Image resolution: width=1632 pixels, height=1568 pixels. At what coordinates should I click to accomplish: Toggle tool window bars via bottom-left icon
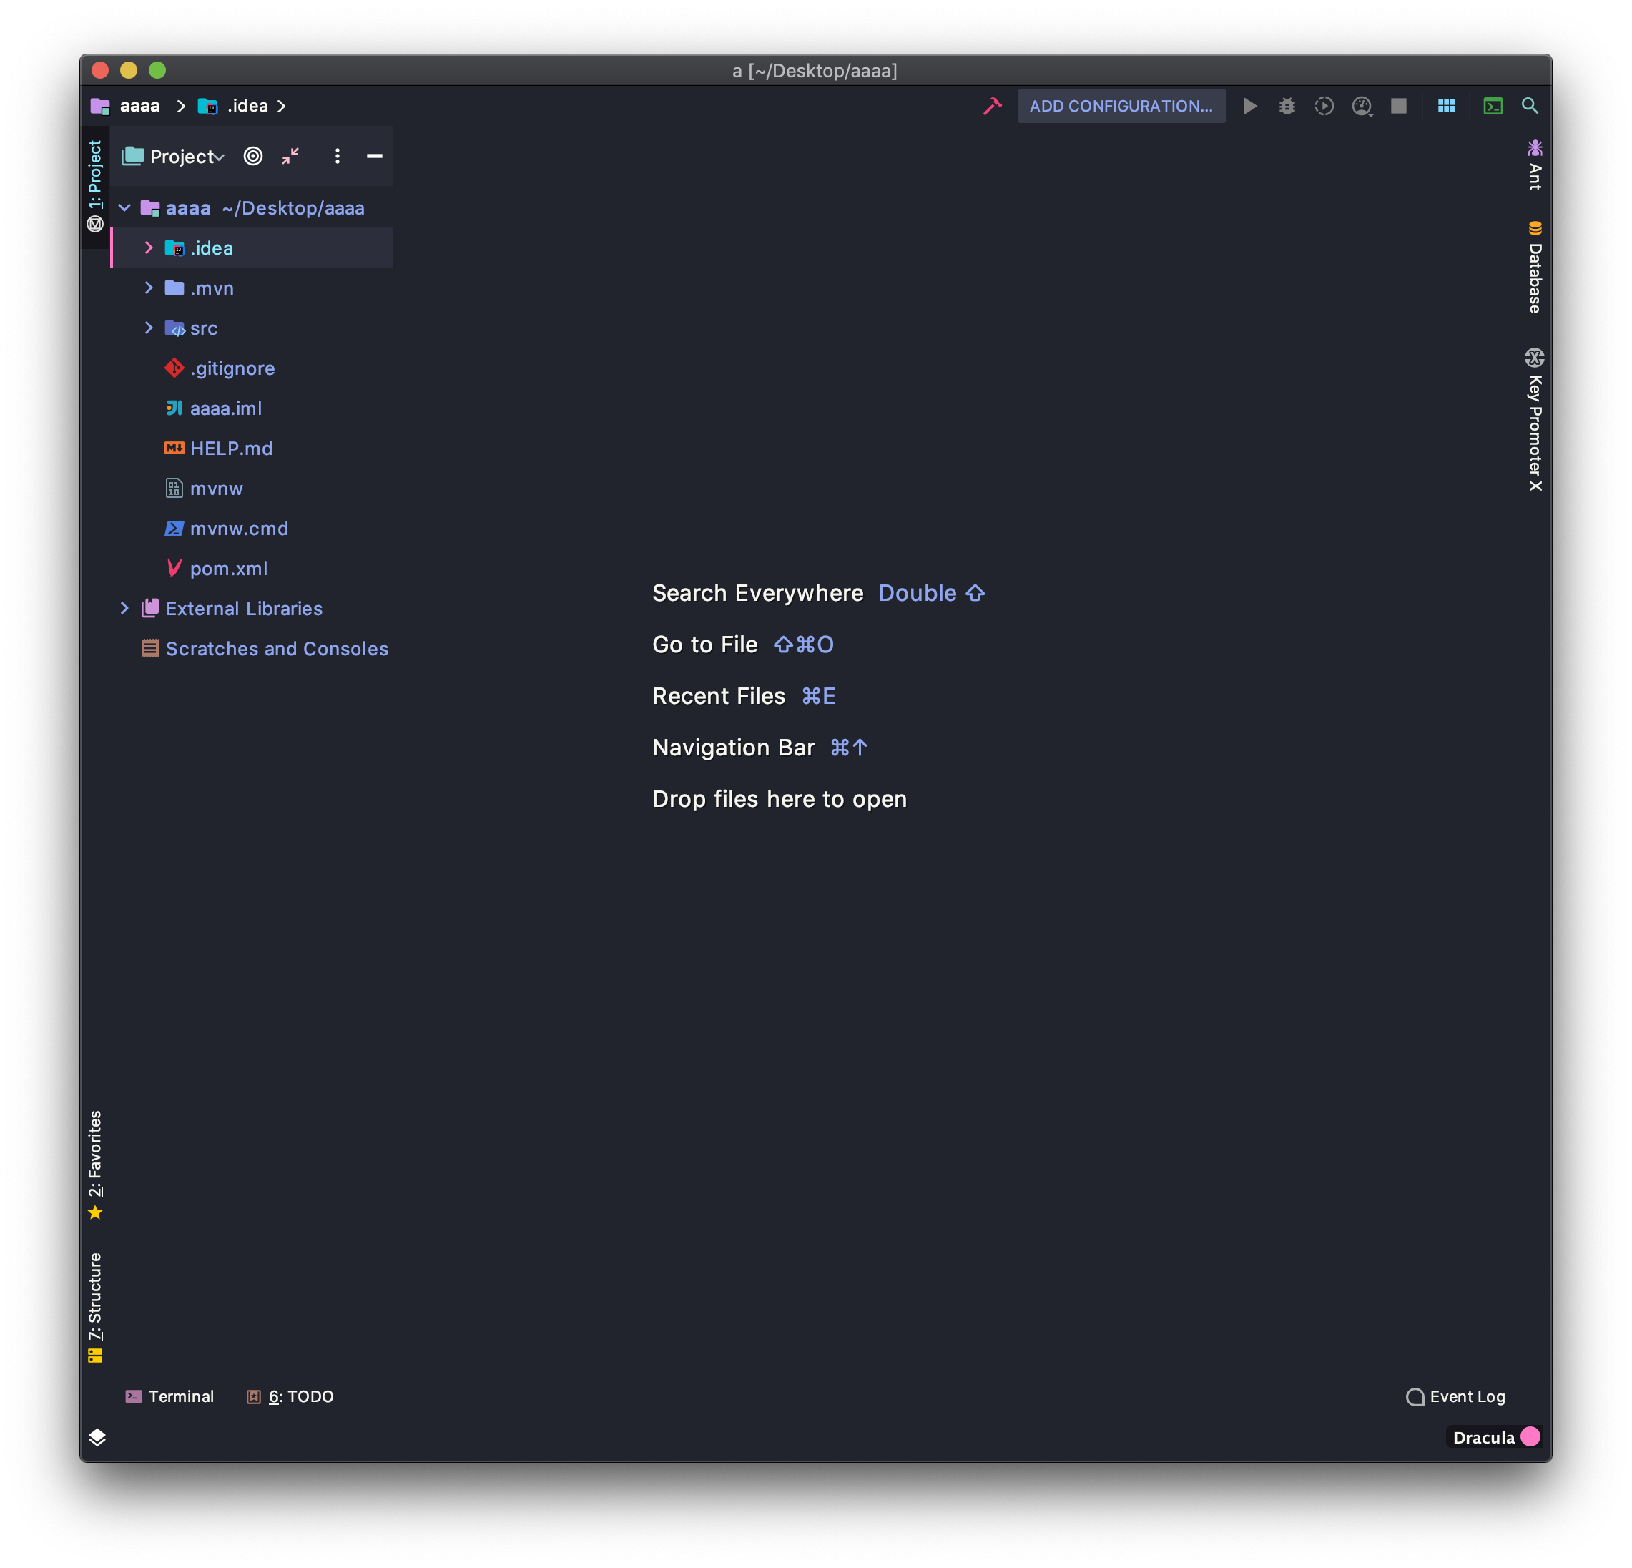pyautogui.click(x=97, y=1437)
